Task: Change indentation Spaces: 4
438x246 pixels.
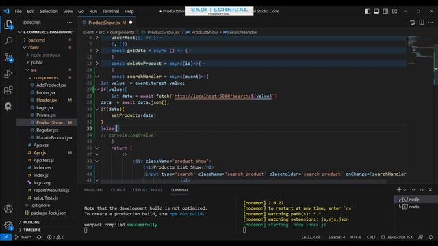Action: point(337,237)
